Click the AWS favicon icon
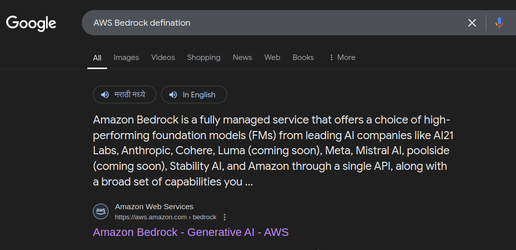The width and height of the screenshot is (516, 250). (x=100, y=211)
